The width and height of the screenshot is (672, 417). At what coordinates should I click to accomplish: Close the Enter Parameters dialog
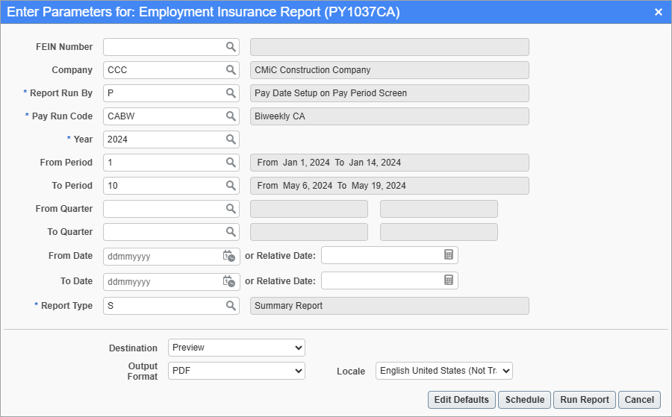pos(659,12)
